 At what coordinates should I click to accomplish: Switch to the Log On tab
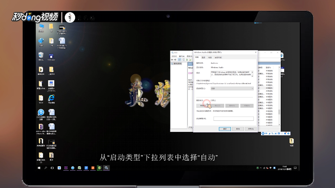point(203,58)
